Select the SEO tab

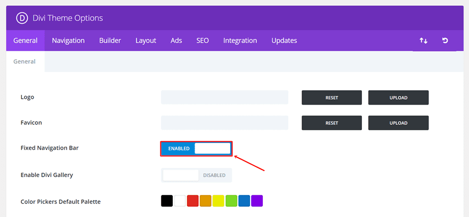pyautogui.click(x=203, y=41)
